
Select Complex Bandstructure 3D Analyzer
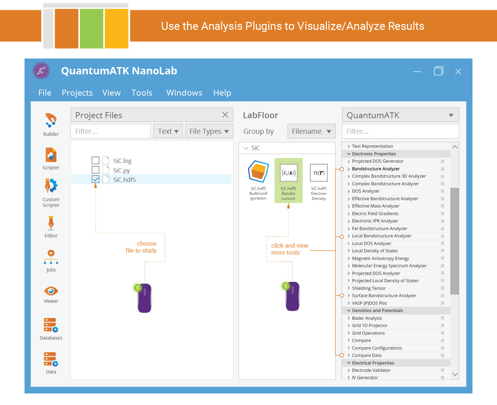click(x=389, y=176)
